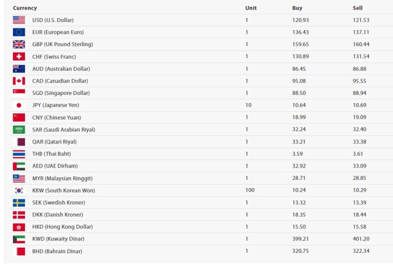Select the Saudi Arabian flag icon
The height and width of the screenshot is (264, 393).
coord(19,130)
